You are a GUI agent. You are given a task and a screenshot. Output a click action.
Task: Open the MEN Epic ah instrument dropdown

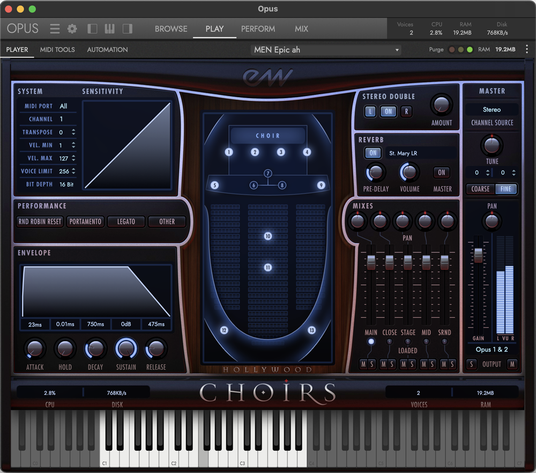coord(327,50)
